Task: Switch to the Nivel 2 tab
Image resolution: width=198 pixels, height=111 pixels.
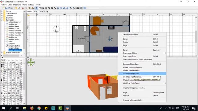Action: pos(42,12)
